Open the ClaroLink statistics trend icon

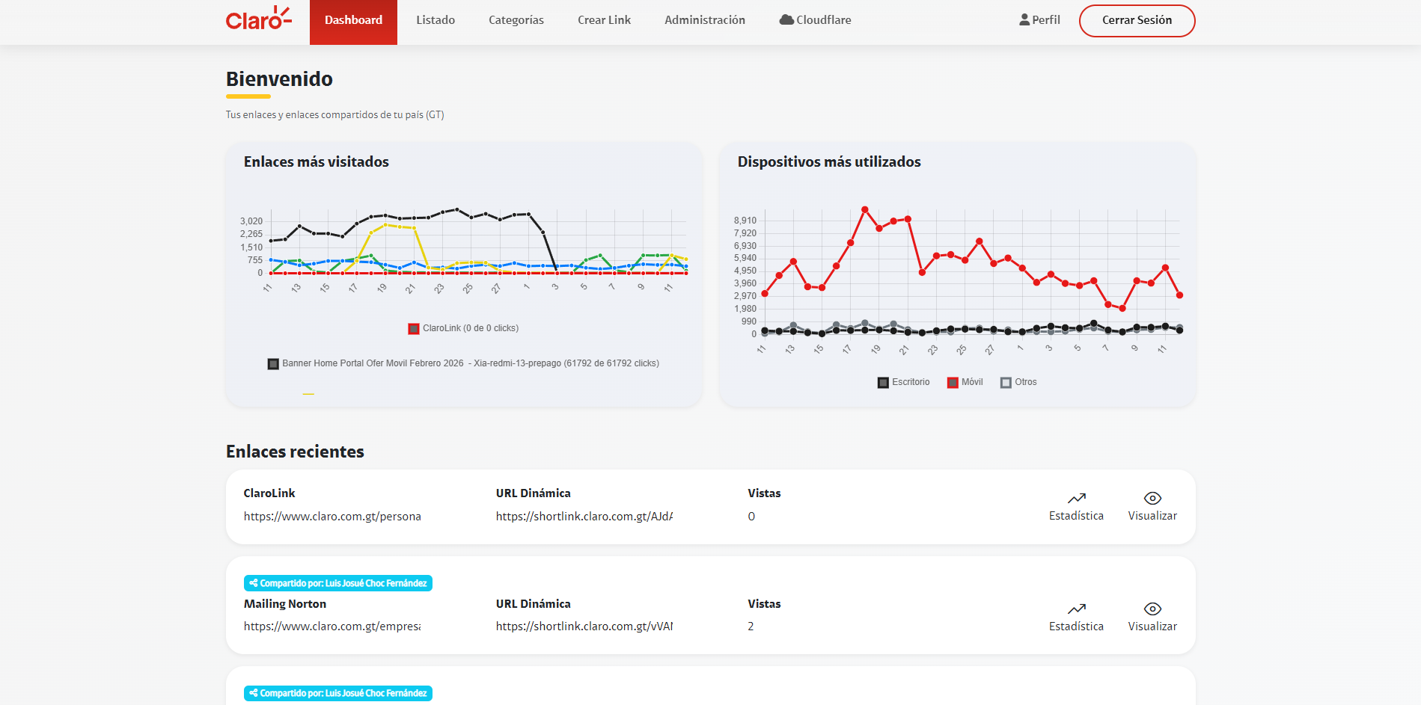click(x=1076, y=499)
